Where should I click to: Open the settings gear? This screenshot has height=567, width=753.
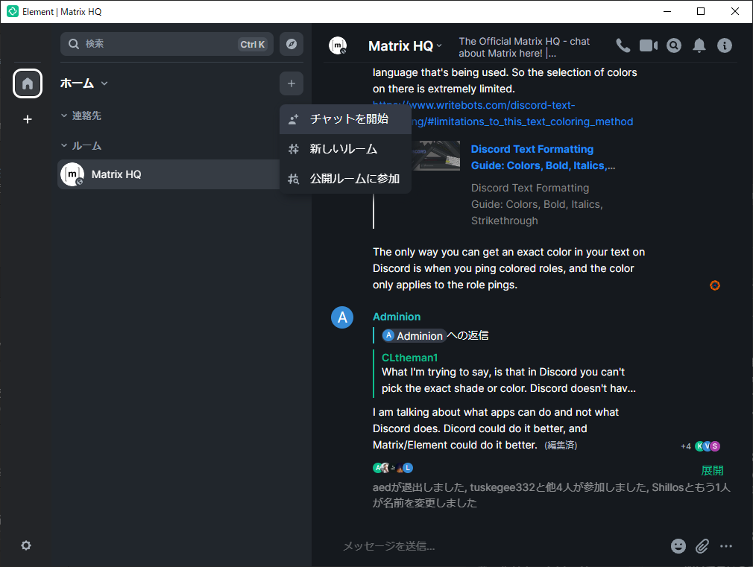(26, 545)
